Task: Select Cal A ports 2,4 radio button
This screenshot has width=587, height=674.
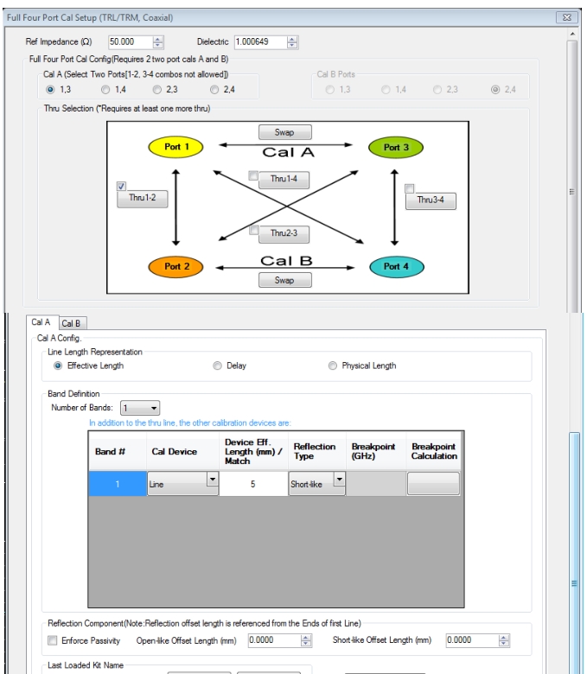Action: click(x=214, y=89)
